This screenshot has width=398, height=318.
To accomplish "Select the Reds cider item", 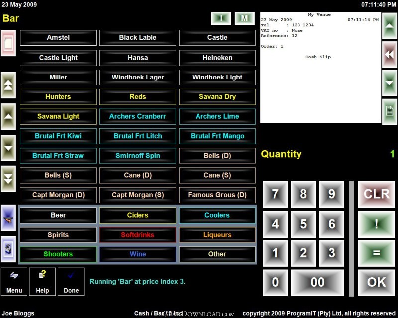I will point(138,97).
